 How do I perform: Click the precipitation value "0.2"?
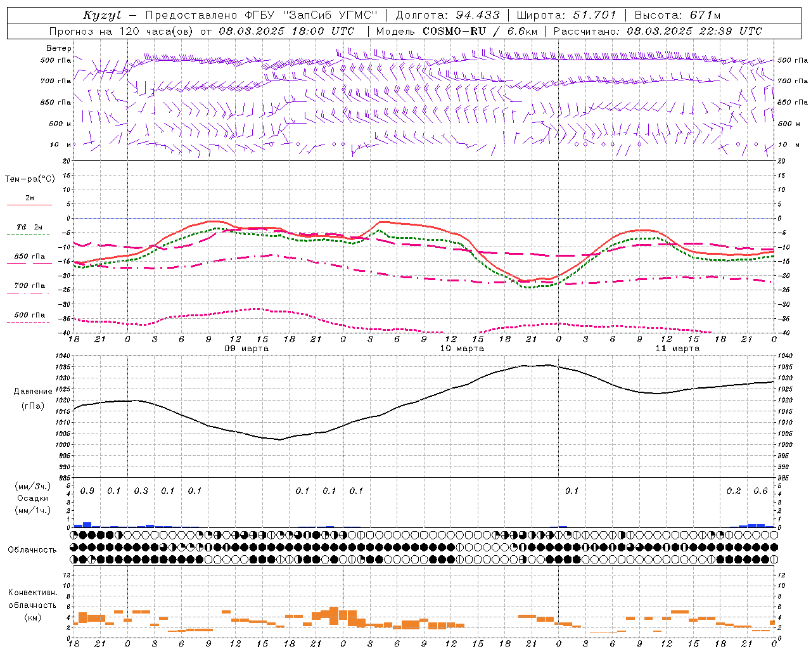pos(734,491)
